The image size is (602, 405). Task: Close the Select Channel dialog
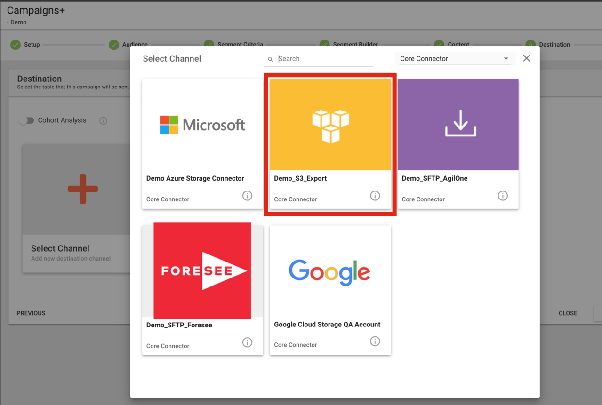point(526,58)
